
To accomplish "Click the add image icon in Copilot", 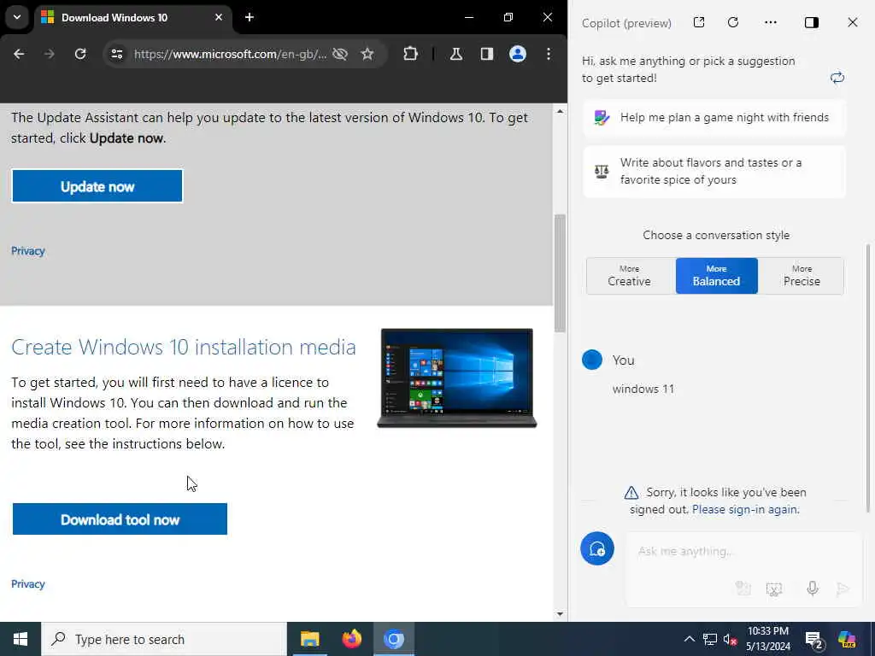I will [x=743, y=589].
